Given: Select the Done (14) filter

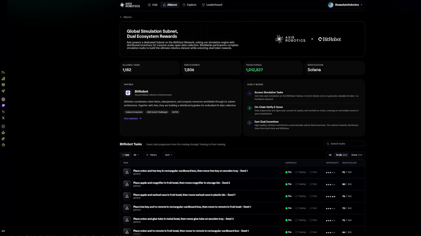Looking at the screenshot, I should point(357,155).
